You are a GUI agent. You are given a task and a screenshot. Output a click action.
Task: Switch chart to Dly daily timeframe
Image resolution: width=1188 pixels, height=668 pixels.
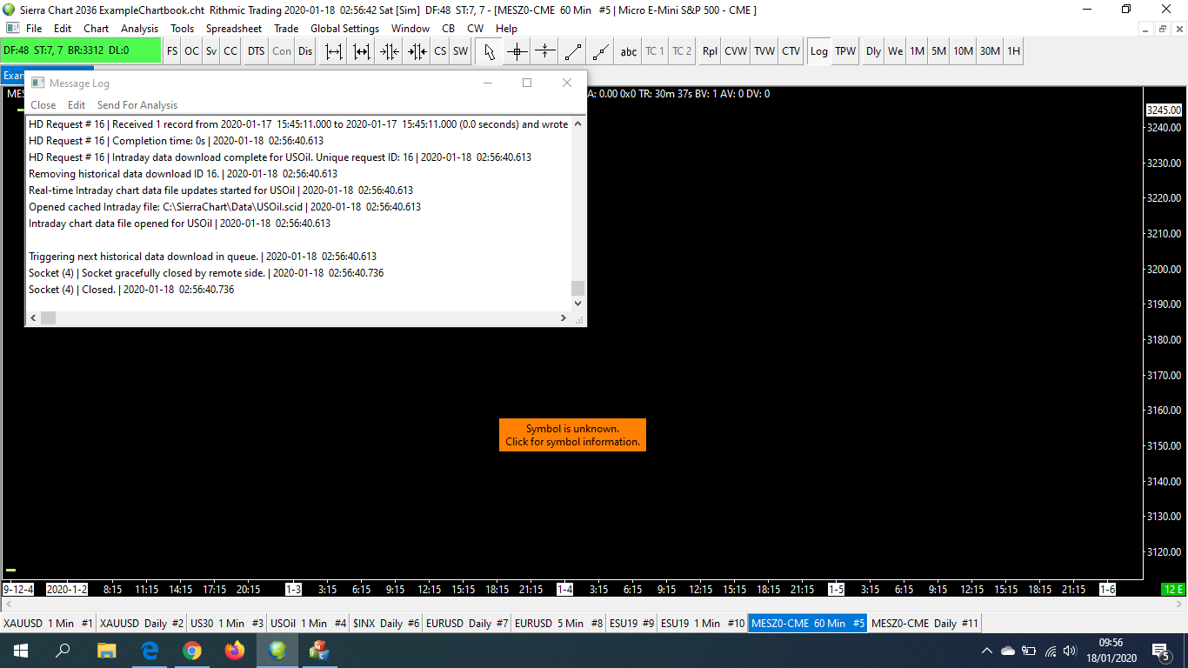click(x=873, y=51)
